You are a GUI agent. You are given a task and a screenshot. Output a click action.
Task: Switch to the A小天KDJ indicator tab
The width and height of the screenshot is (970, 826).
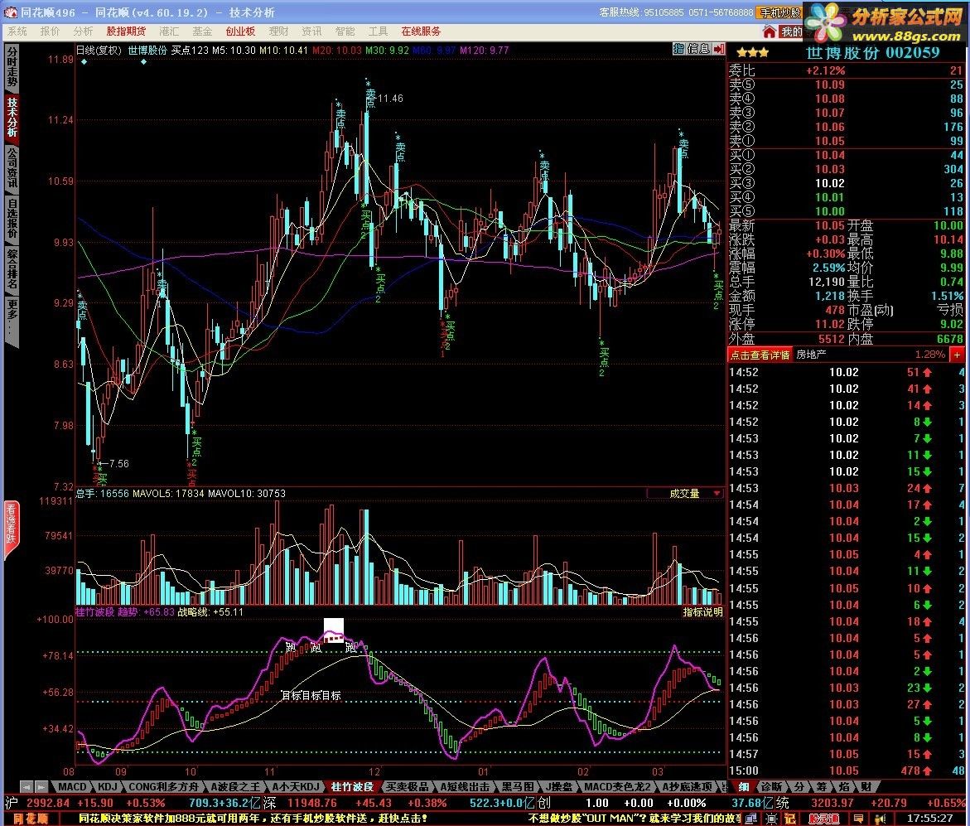click(296, 786)
